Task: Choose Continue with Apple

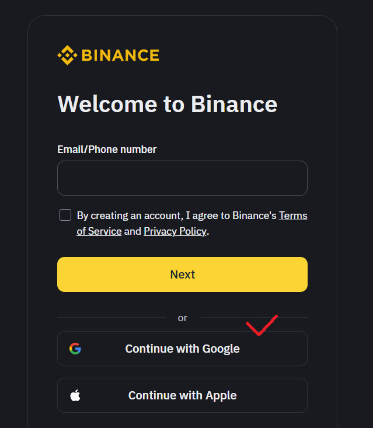Action: [x=182, y=395]
